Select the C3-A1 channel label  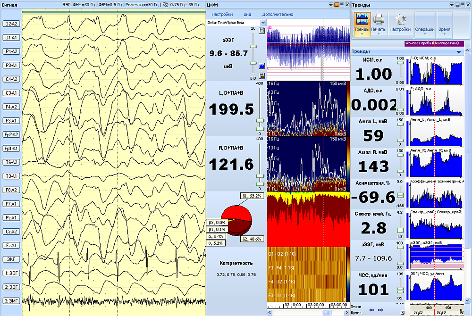(11, 93)
